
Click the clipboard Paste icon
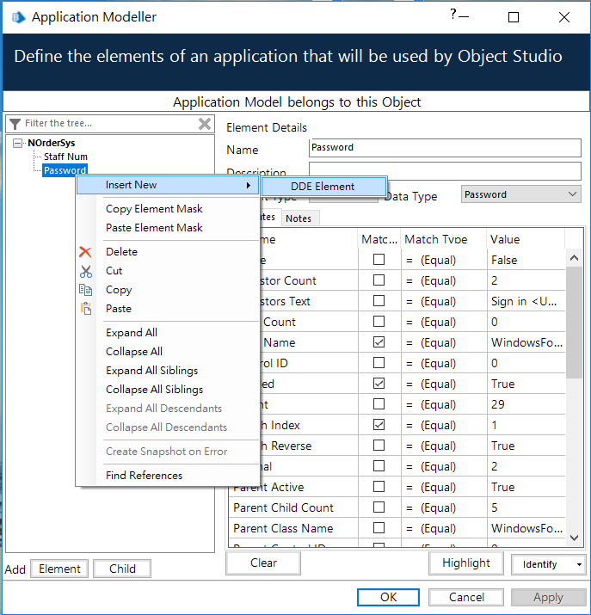coord(86,309)
